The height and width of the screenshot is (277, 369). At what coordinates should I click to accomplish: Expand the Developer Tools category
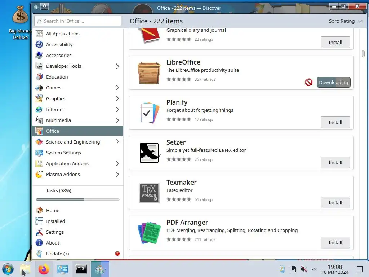[117, 66]
